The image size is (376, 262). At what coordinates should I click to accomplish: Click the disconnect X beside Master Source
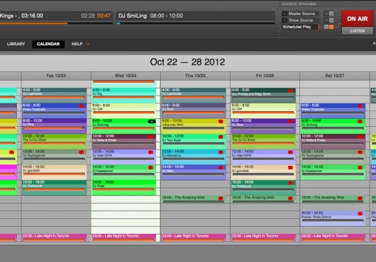coord(284,13)
